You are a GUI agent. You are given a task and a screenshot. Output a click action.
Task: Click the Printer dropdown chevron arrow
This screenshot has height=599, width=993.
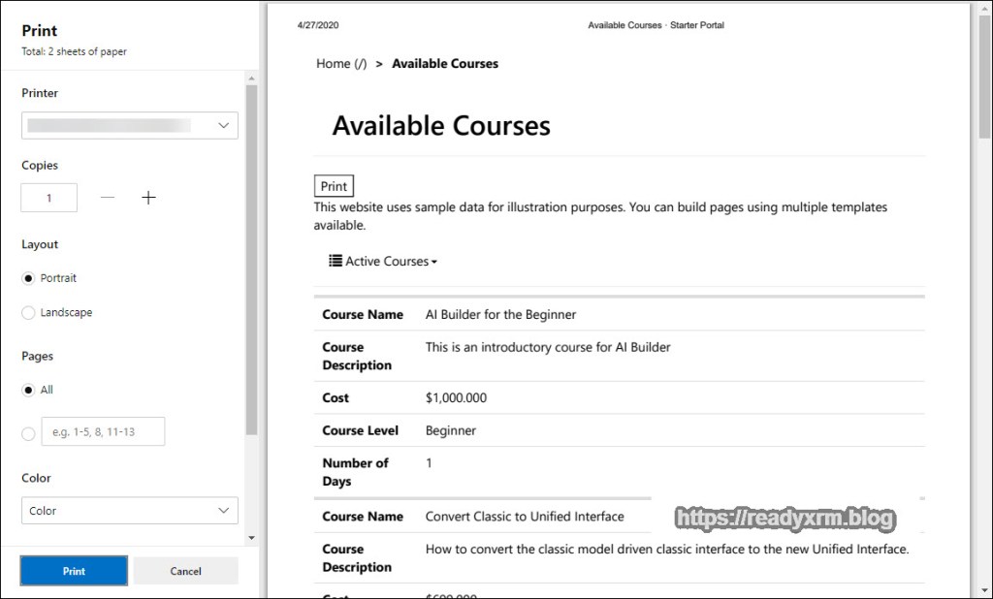[x=224, y=125]
